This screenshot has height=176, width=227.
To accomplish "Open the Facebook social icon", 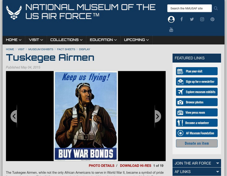I will pos(182,19).
